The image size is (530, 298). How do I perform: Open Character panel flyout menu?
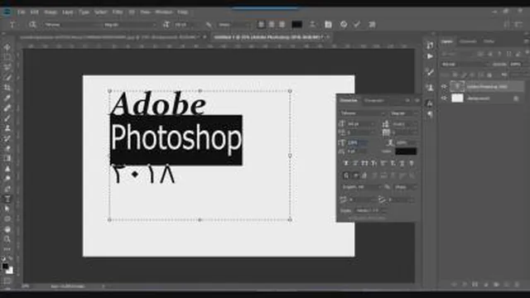click(417, 100)
